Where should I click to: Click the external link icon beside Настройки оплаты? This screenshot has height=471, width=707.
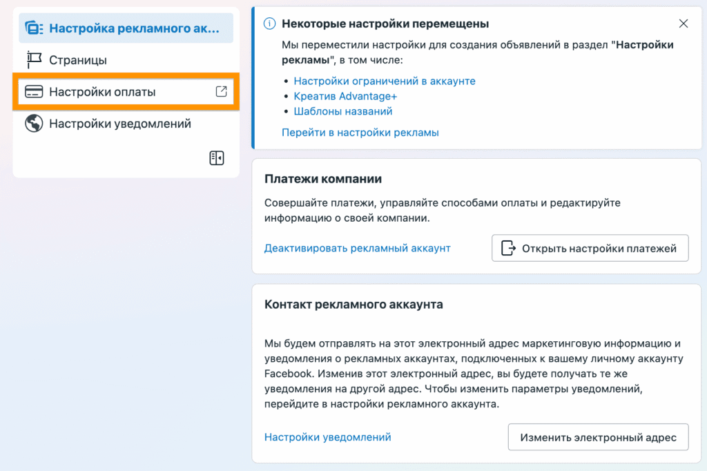click(x=221, y=91)
